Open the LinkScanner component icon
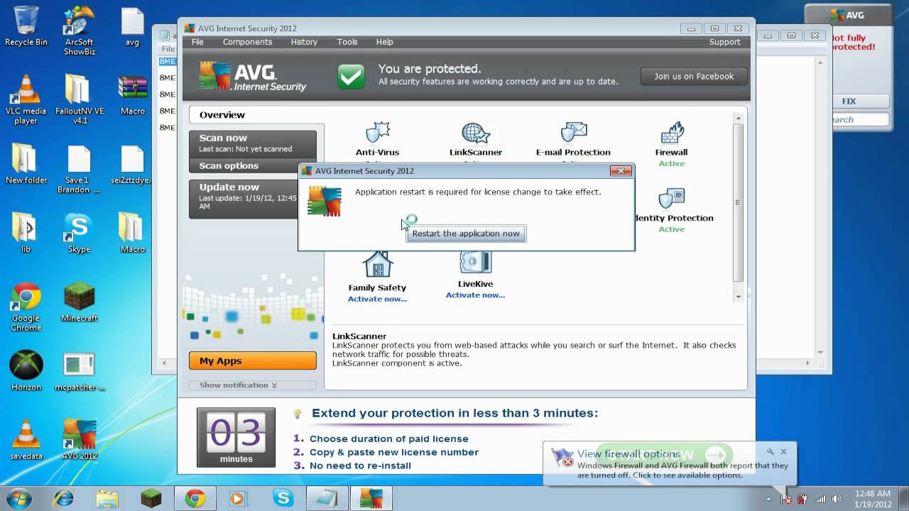This screenshot has height=511, width=909. tap(475, 133)
